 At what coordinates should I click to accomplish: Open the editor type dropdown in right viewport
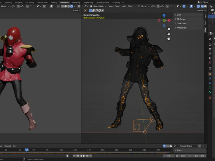(x=86, y=6)
